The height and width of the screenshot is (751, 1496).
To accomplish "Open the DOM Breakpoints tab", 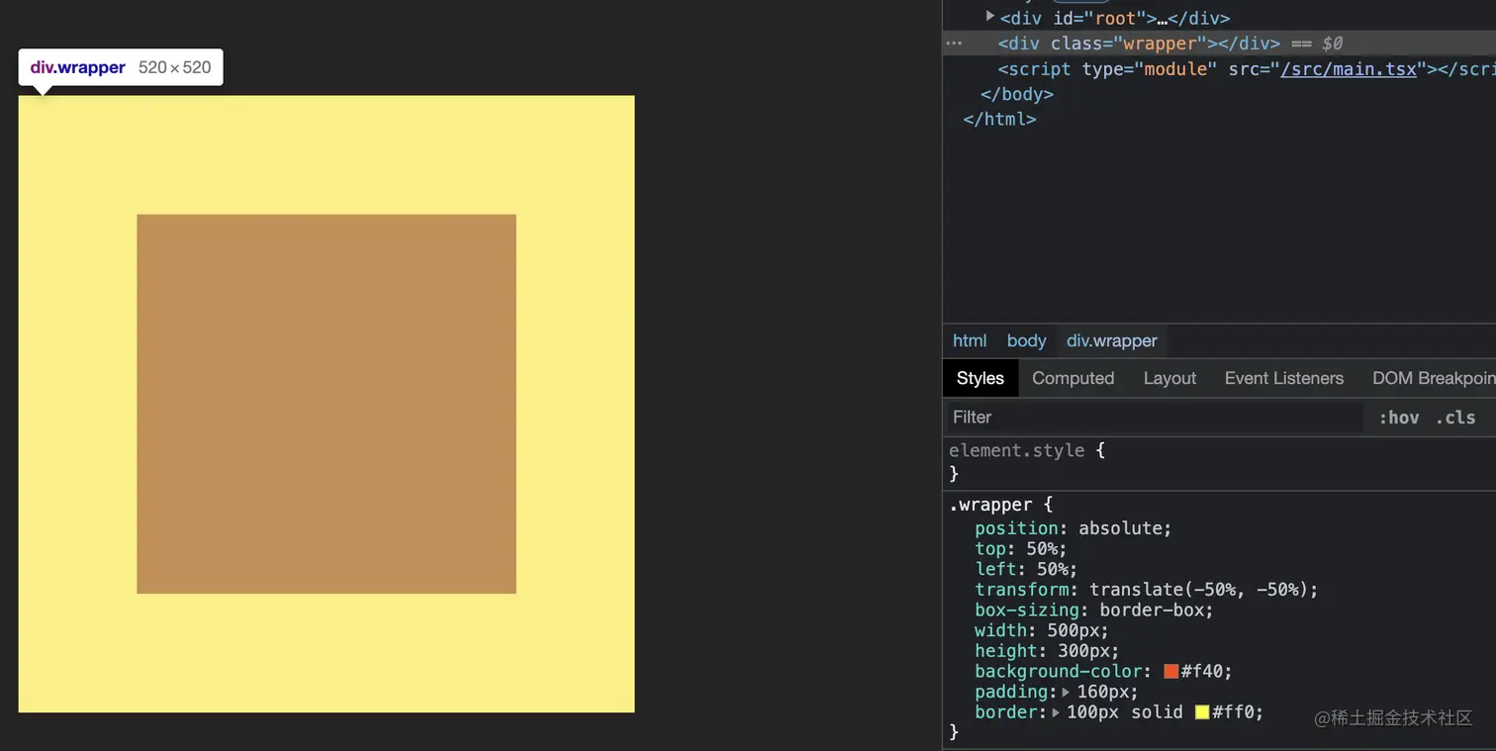I will [x=1434, y=378].
